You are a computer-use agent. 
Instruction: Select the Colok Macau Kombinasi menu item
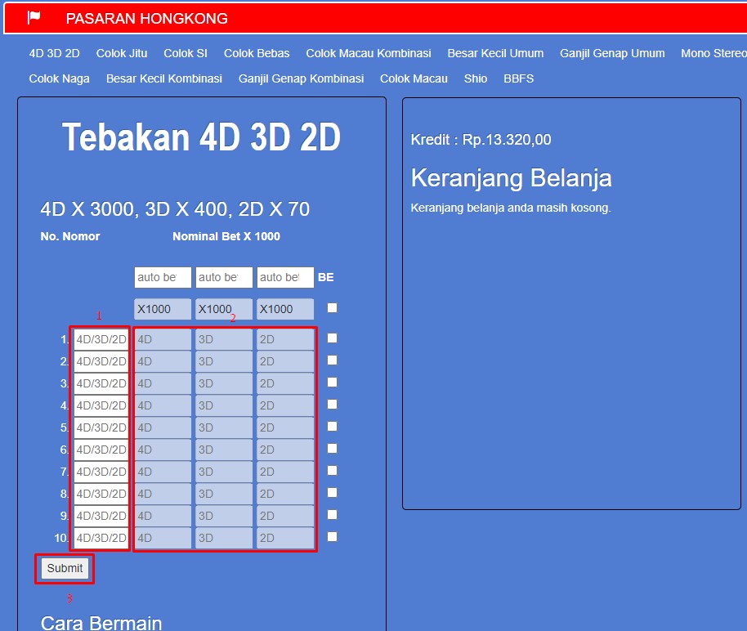[369, 53]
